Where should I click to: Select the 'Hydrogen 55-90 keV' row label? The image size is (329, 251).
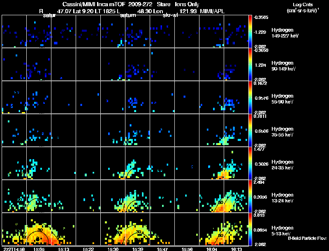283,99
